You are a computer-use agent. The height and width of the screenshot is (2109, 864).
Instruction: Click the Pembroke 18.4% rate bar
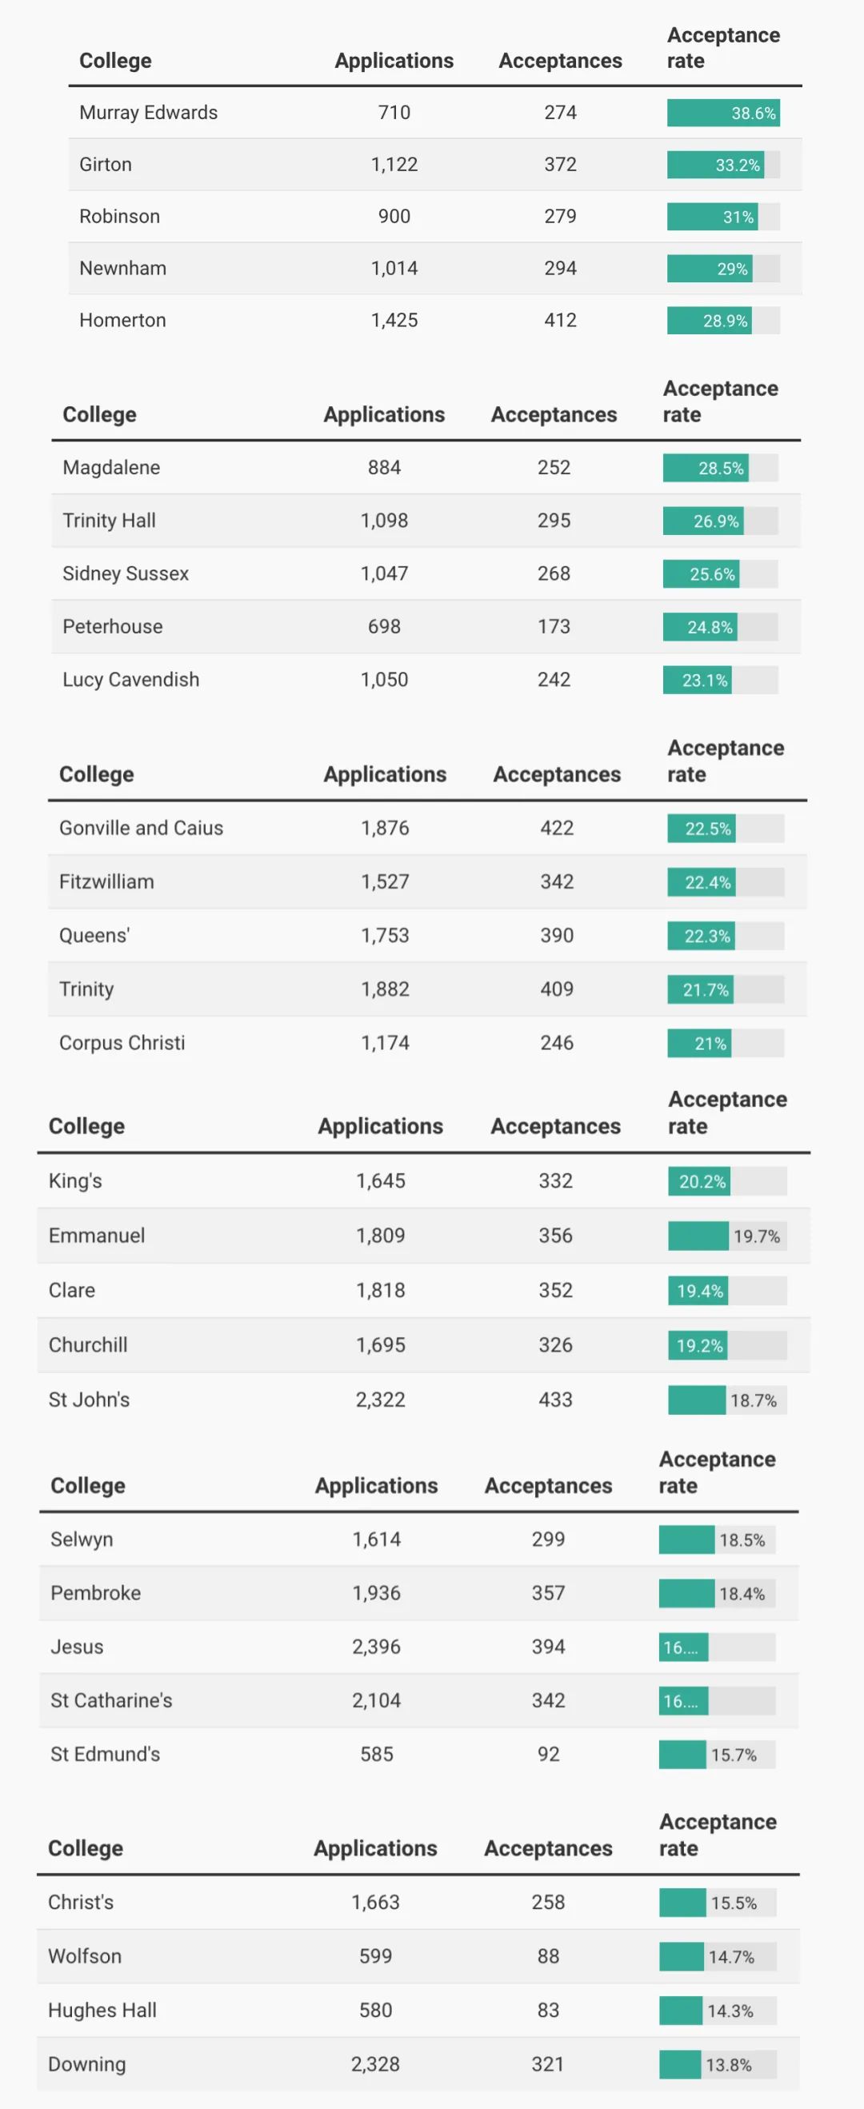[x=717, y=1593]
